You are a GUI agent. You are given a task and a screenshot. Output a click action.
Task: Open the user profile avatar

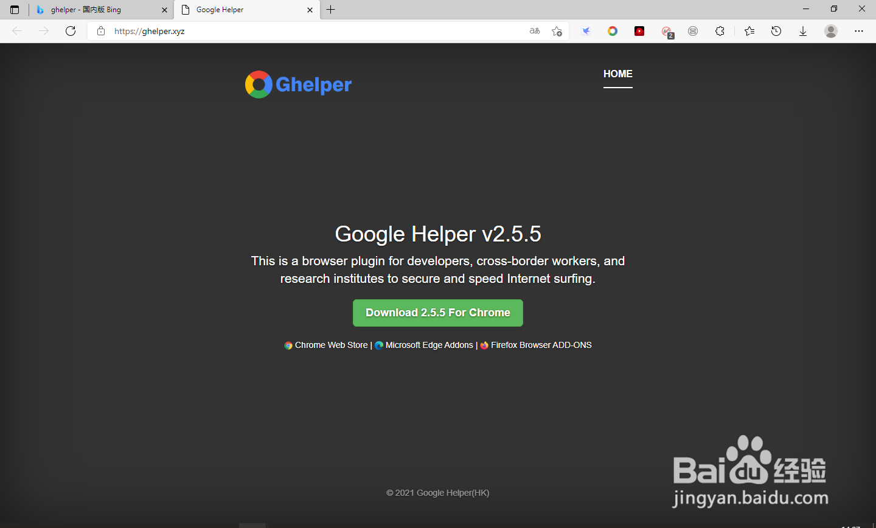tap(831, 31)
